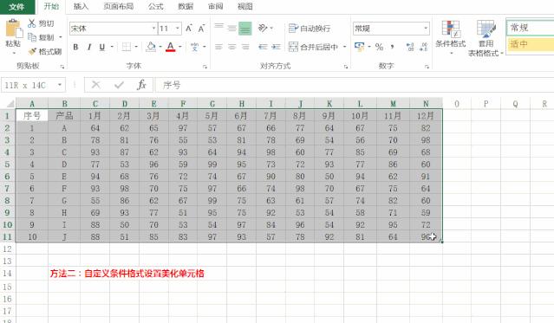
Task: Select the 常规 cell style
Action: tap(530, 28)
